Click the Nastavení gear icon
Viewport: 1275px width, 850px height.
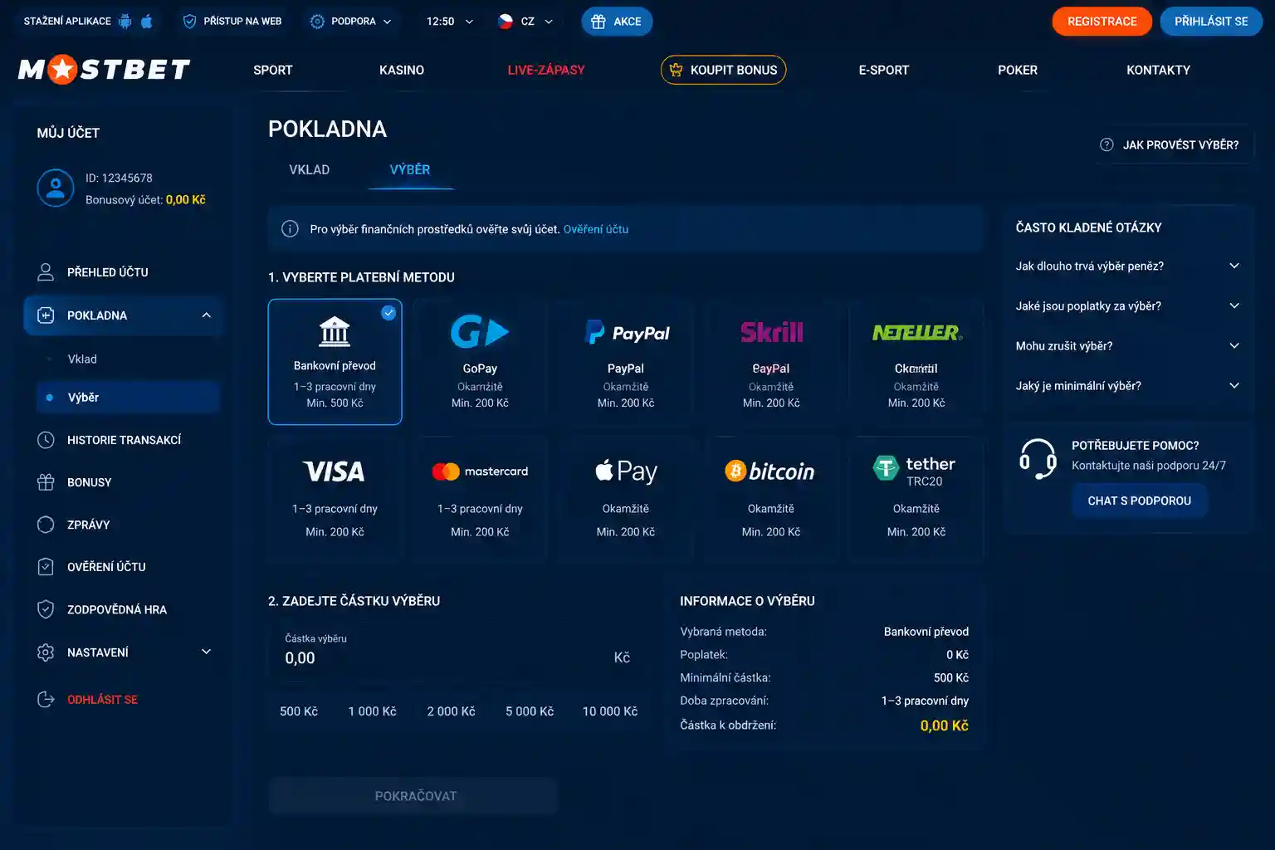46,652
